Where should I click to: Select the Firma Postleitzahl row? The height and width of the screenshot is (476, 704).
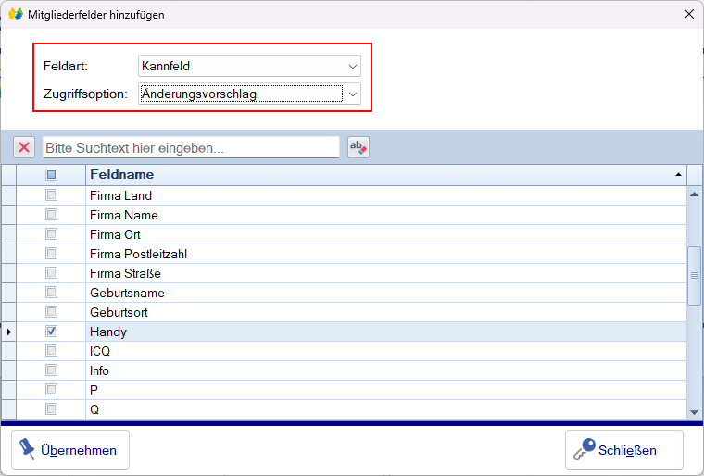[x=278, y=254]
